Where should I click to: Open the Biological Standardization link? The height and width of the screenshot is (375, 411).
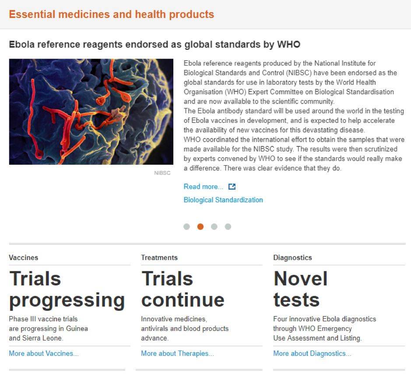(x=223, y=200)
